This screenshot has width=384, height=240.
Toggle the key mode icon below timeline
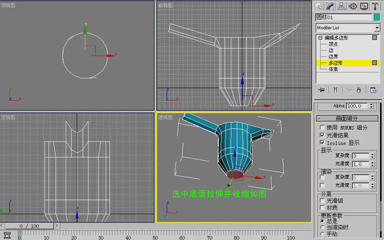point(7,236)
